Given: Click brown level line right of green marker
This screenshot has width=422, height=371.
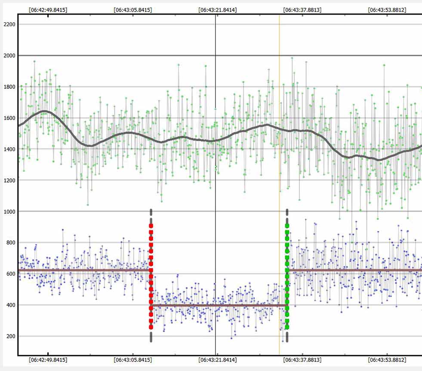Looking at the screenshot, I should pos(353,270).
